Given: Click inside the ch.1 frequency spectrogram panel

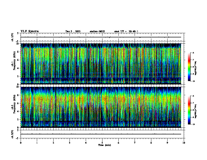Looking at the screenshot, I should click(101, 64).
